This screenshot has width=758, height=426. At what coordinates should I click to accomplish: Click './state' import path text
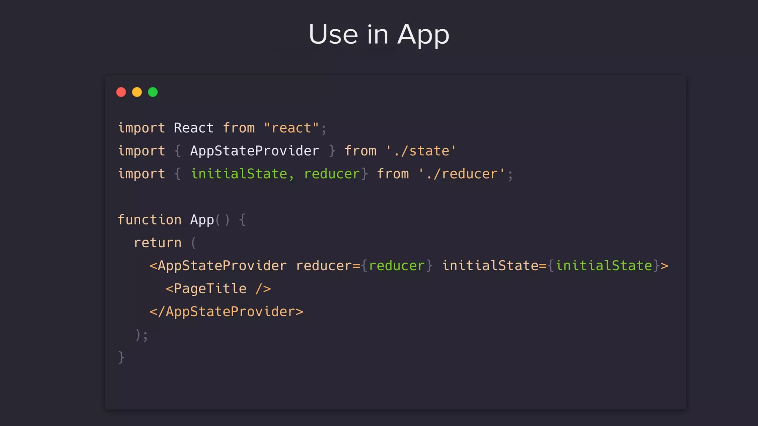click(x=421, y=151)
